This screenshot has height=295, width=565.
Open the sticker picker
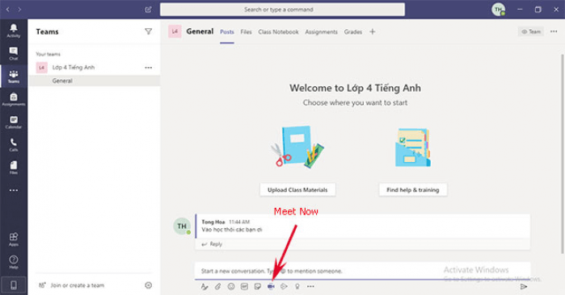pos(258,286)
